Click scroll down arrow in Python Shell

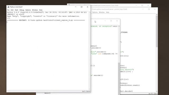(89, 89)
